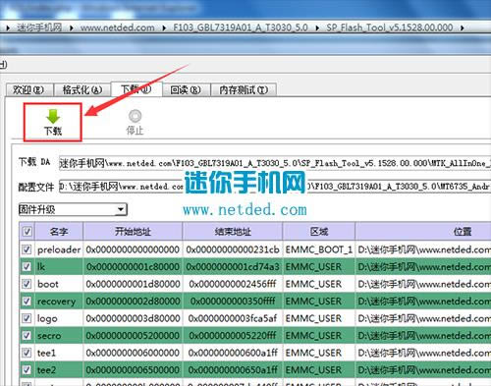Click the green 下载 download arrow icon
Viewport: 491px width, 386px height.
click(x=53, y=117)
